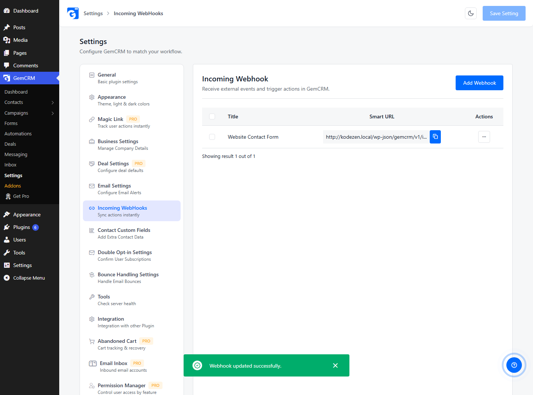The image size is (533, 395).
Task: Click Settings breadcrumb link
Action: 93,13
